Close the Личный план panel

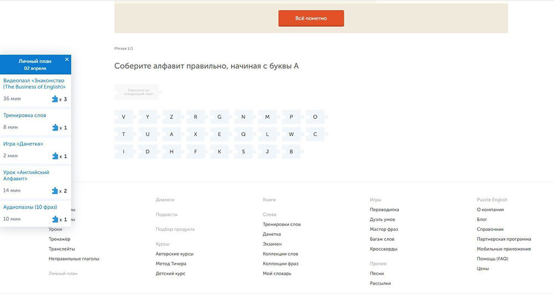coord(67,59)
